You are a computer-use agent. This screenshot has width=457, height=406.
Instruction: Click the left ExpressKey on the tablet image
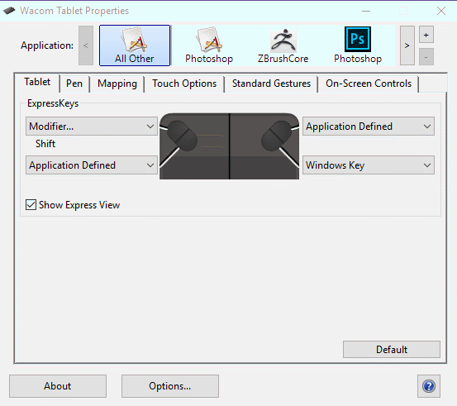[x=182, y=136]
